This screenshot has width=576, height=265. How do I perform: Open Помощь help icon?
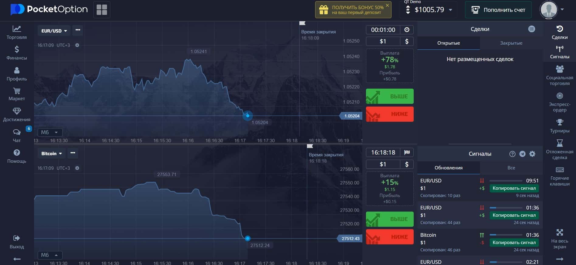pyautogui.click(x=17, y=156)
